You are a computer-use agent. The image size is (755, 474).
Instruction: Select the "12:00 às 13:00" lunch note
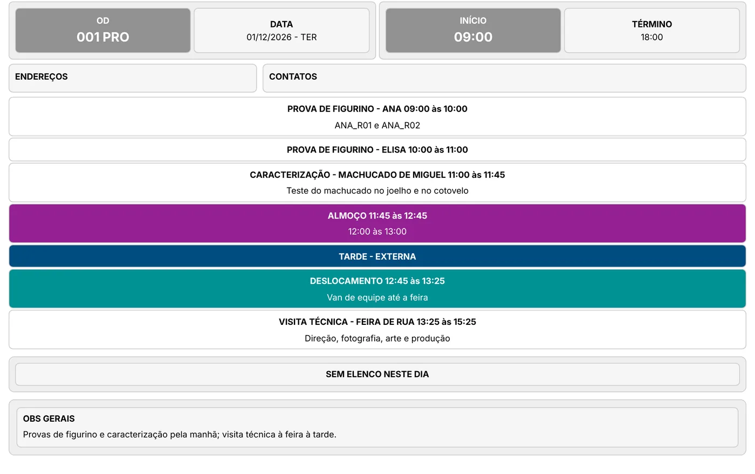[377, 232]
